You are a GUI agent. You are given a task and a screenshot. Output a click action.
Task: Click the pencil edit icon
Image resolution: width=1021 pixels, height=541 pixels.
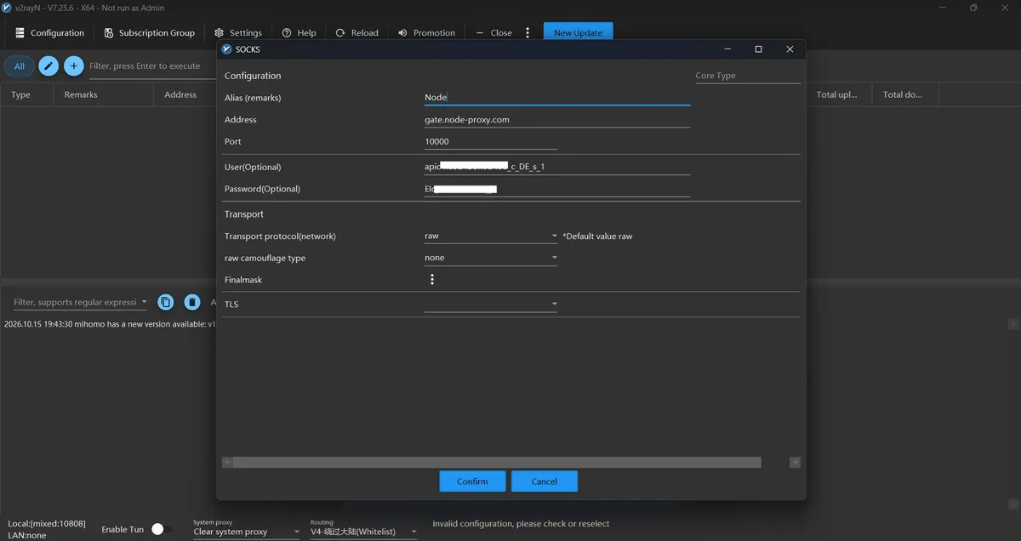point(48,65)
